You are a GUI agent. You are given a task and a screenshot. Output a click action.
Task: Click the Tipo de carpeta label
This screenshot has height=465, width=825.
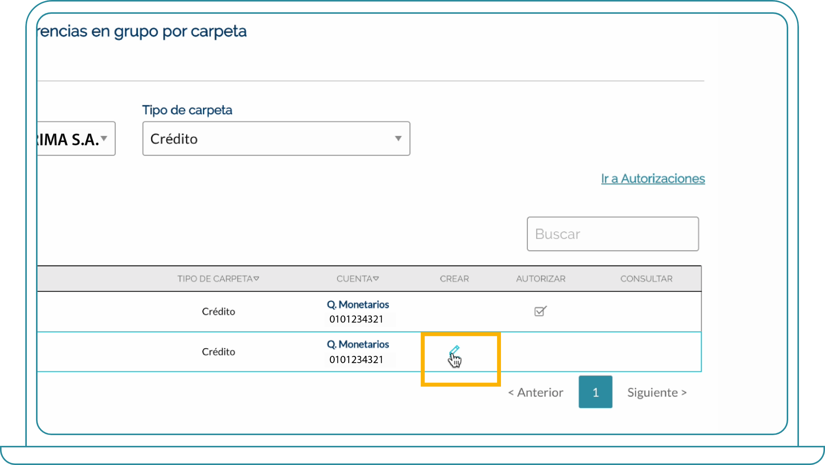click(x=187, y=110)
